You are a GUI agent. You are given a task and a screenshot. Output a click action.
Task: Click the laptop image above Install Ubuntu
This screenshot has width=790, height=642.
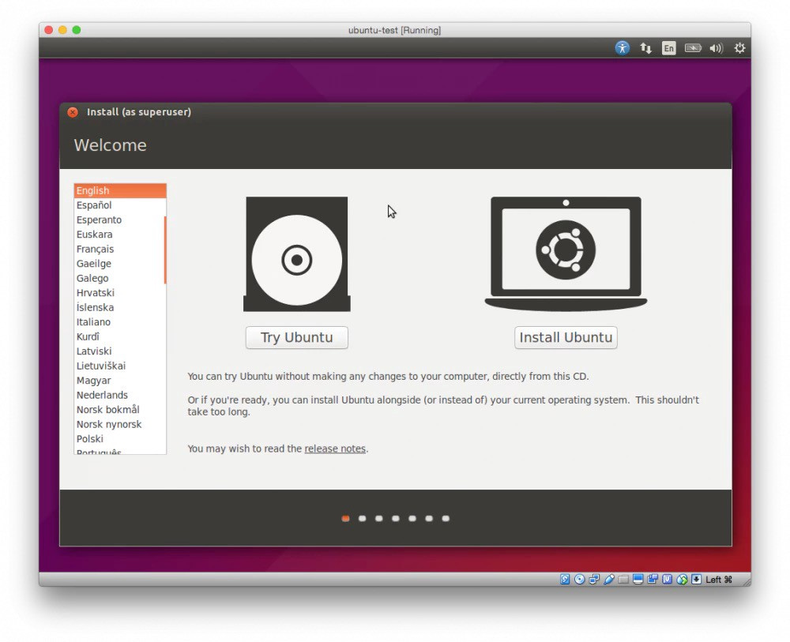(566, 253)
